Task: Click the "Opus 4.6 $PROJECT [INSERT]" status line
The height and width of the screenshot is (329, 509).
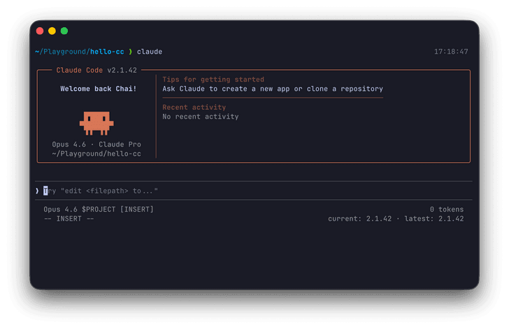Action: point(99,210)
